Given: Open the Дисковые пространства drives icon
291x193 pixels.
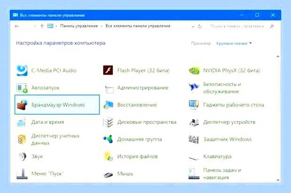Looking at the screenshot, I should click(x=108, y=122).
